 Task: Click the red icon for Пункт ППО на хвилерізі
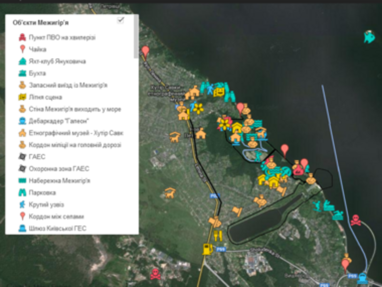pyautogui.click(x=22, y=37)
